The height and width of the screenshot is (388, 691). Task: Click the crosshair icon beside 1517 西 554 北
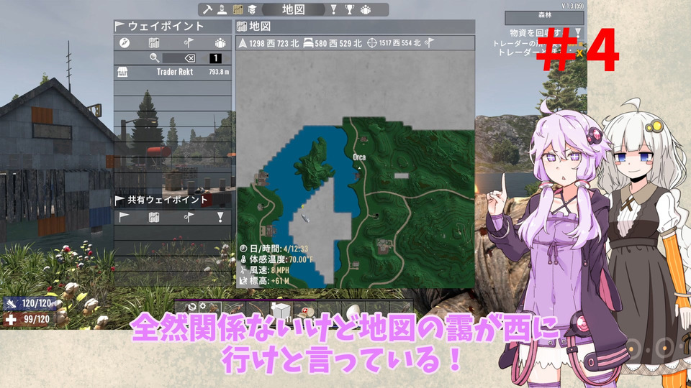pos(372,42)
